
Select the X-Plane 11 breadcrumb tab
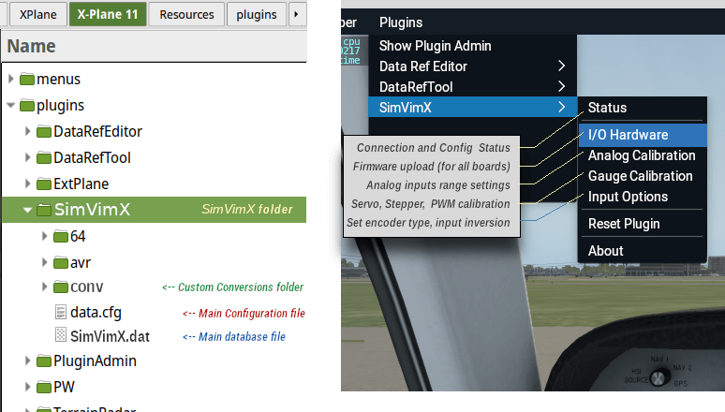108,14
